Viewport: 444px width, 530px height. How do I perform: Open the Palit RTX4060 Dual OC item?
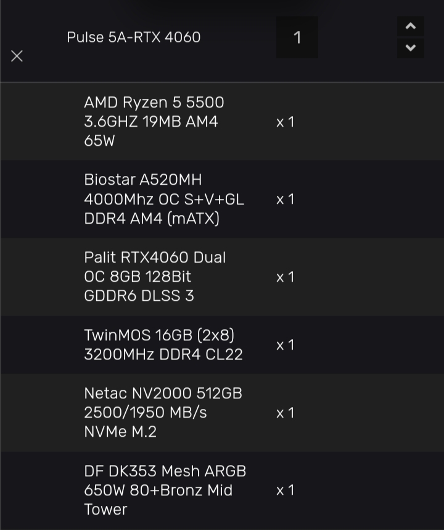click(155, 277)
